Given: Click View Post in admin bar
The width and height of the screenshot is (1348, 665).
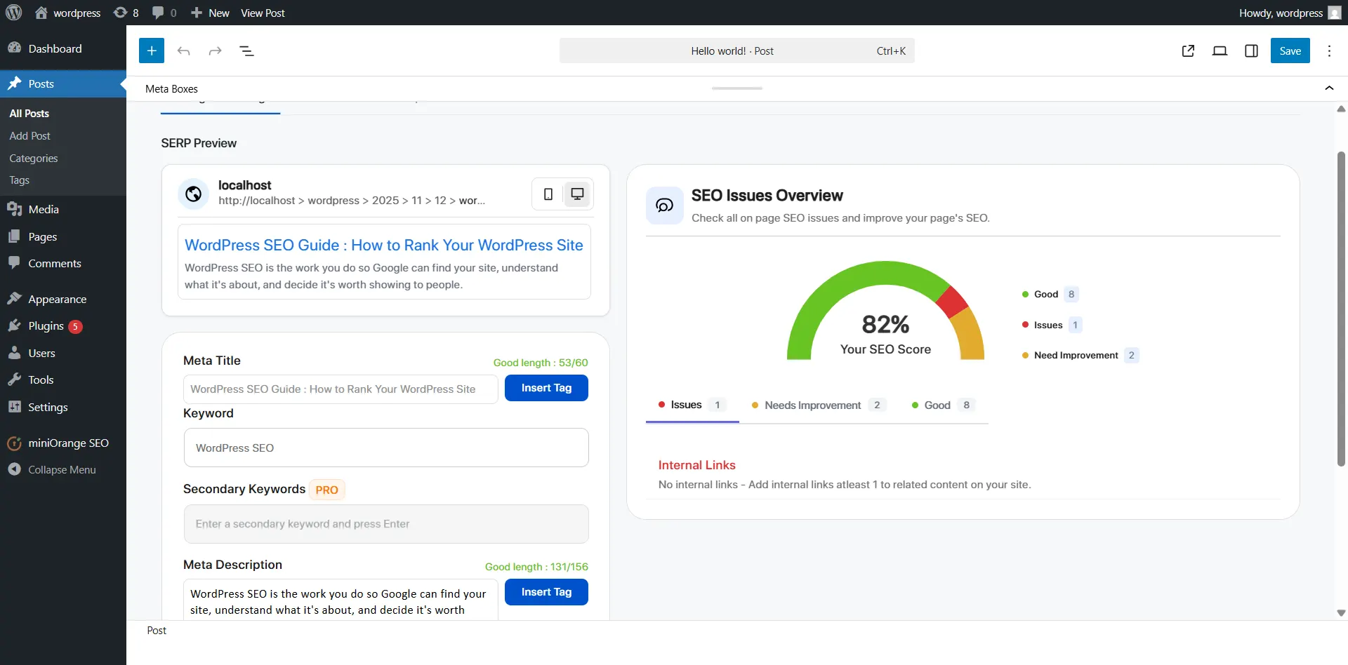Looking at the screenshot, I should [263, 13].
